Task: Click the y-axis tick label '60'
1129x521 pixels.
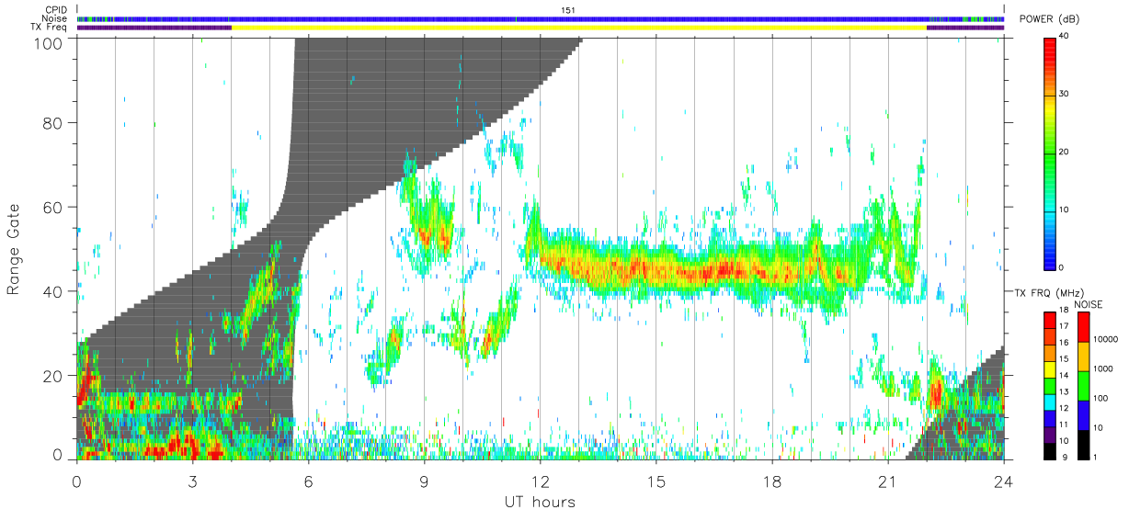Action: click(x=54, y=208)
